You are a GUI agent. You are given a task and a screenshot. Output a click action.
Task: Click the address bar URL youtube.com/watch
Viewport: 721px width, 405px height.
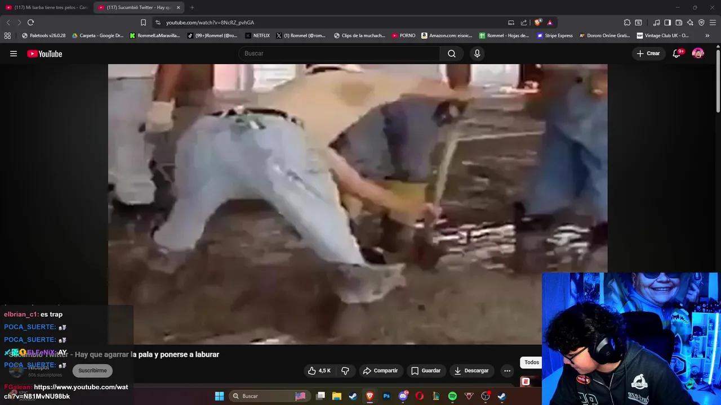click(x=210, y=22)
